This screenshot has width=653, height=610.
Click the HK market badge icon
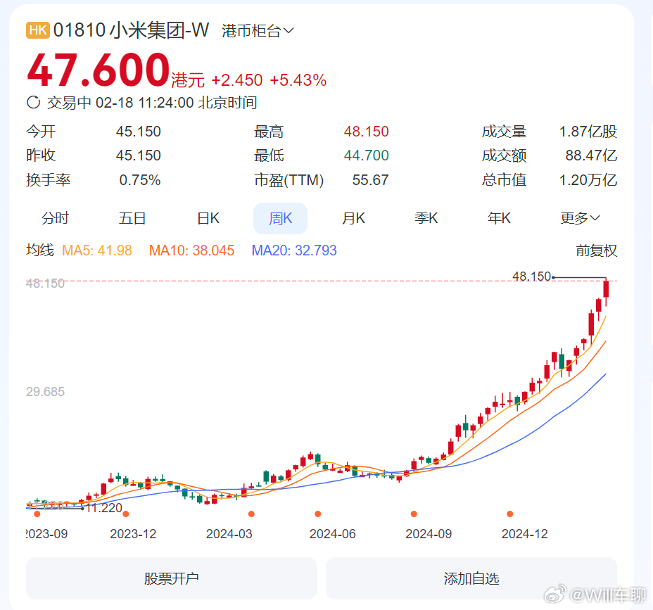[x=38, y=30]
